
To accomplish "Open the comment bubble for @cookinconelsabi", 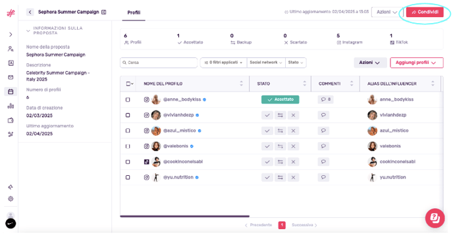I will pyautogui.click(x=323, y=162).
